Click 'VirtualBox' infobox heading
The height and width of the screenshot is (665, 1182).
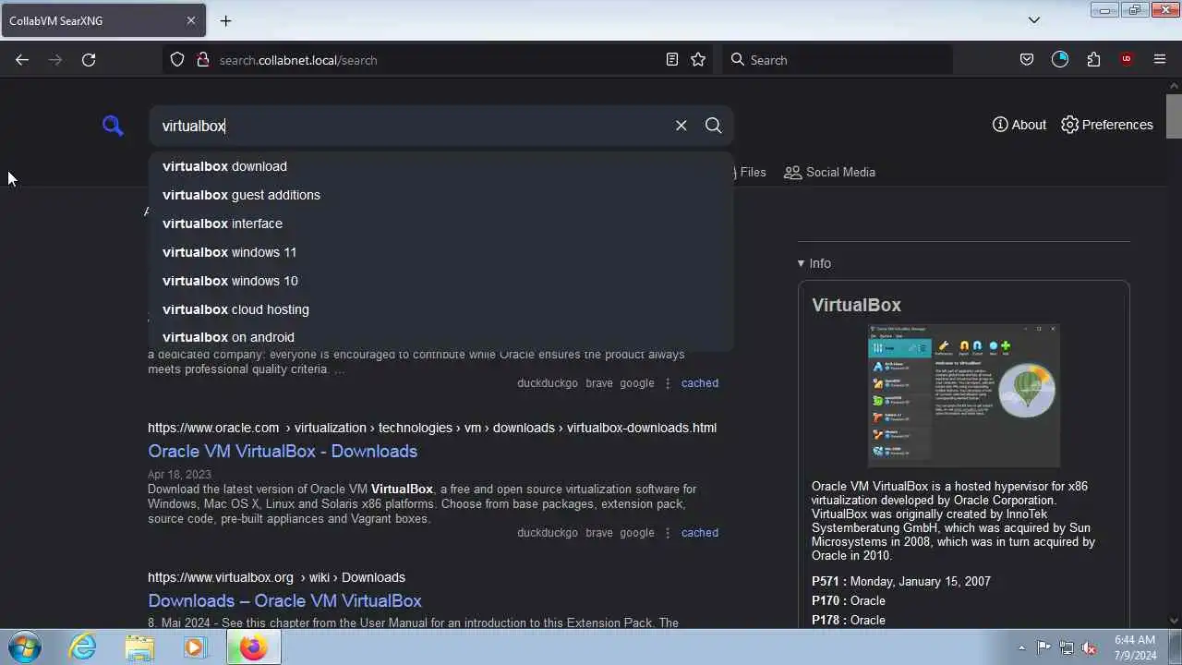click(x=856, y=305)
